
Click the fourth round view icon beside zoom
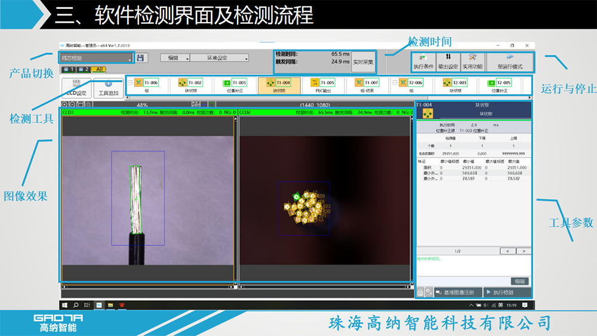88,104
